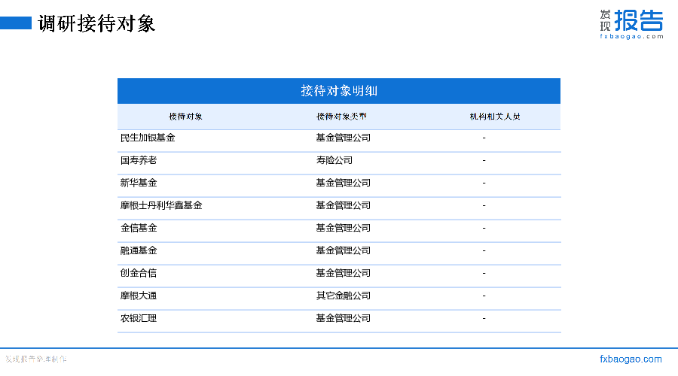
Task: Select the 接待对象明细 table header
Action: (339, 91)
